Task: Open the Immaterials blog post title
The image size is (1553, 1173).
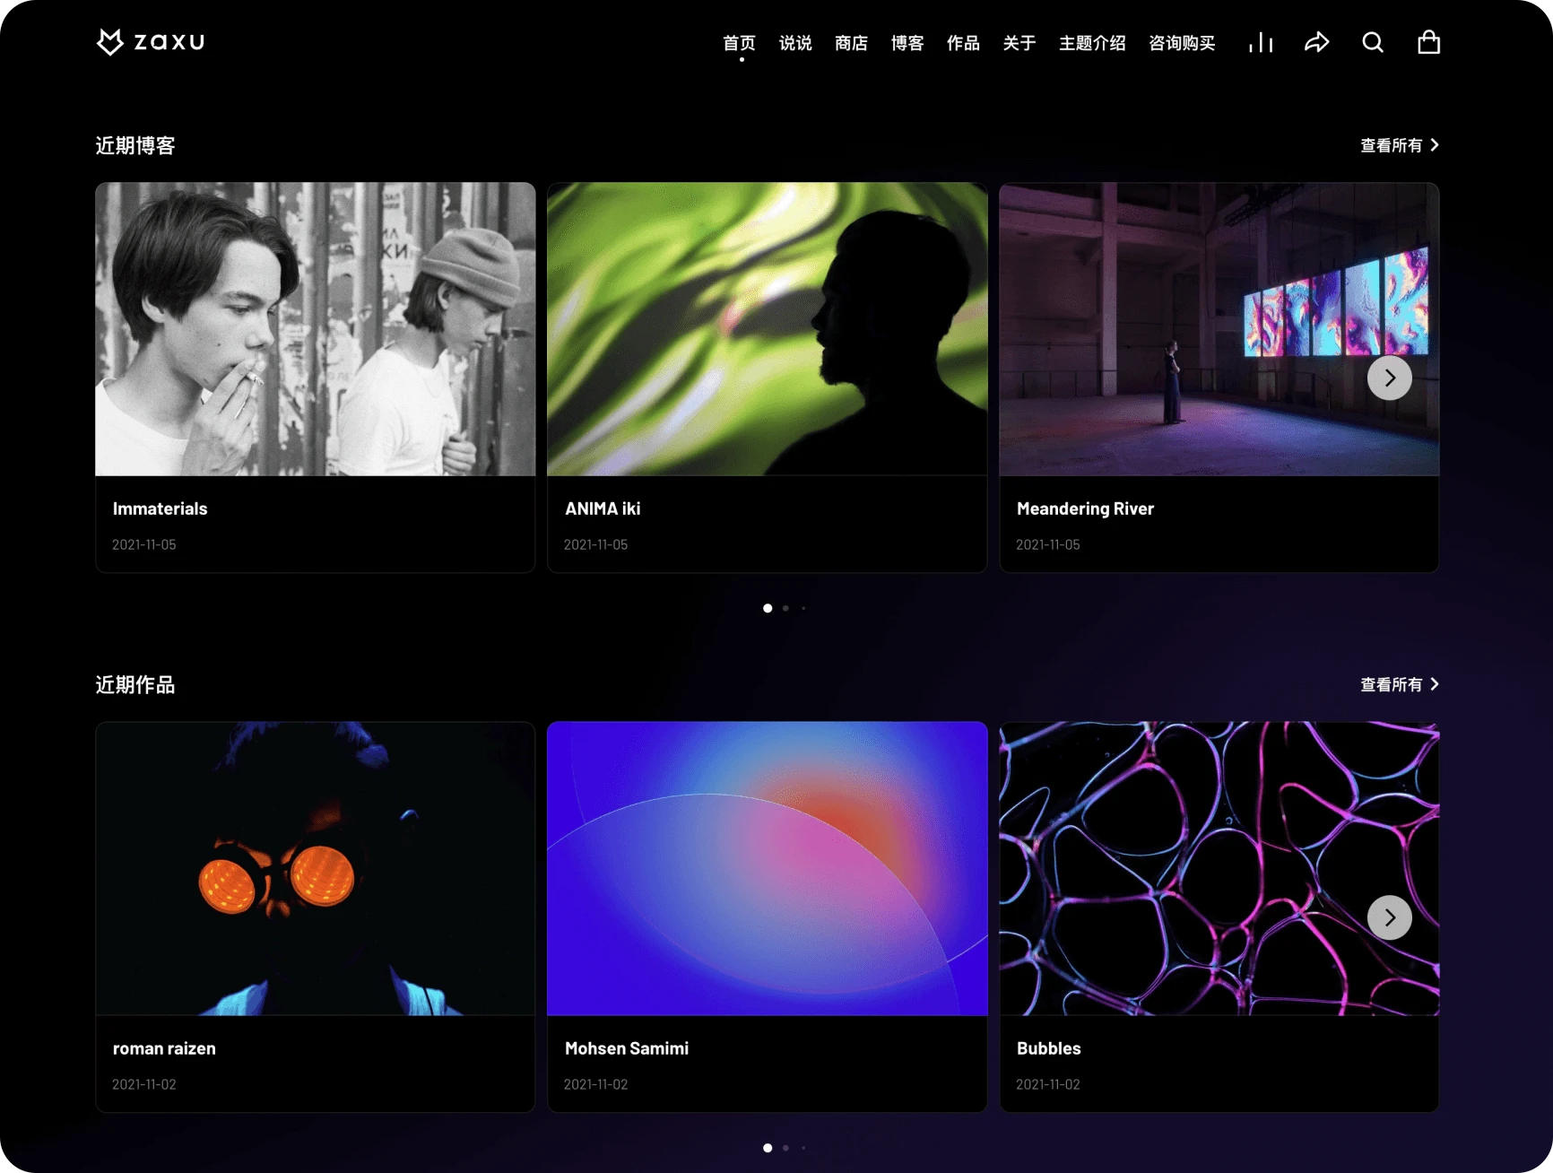Action: 160,508
